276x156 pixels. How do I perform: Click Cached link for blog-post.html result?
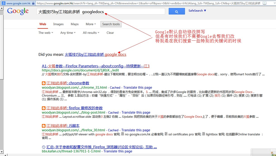click(114, 113)
